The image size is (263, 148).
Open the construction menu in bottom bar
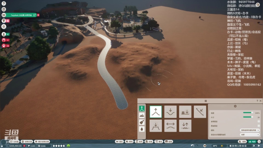(159, 142)
